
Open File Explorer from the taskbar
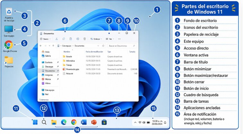click(x=54, y=122)
